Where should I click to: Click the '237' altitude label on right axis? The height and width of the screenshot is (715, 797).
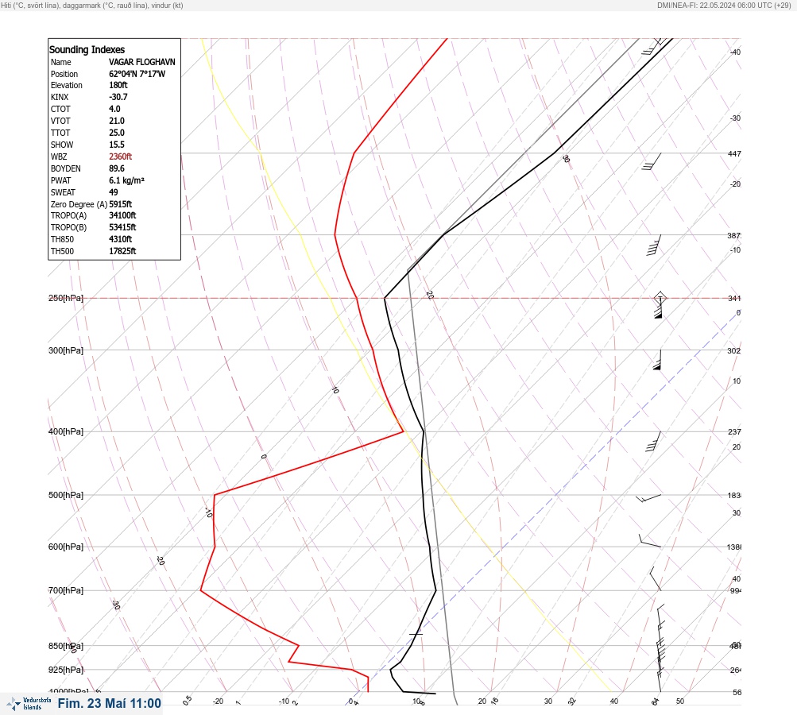click(734, 432)
